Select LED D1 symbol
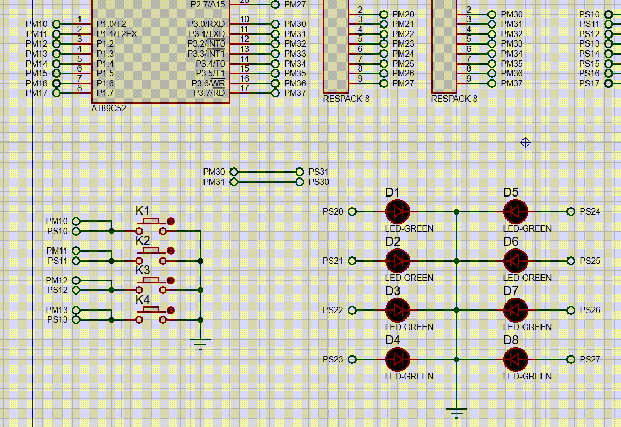 [x=397, y=211]
